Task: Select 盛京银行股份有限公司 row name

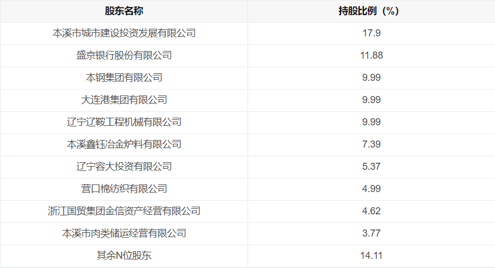Action: coord(124,55)
